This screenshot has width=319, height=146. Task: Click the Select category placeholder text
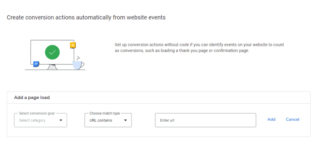[32, 120]
